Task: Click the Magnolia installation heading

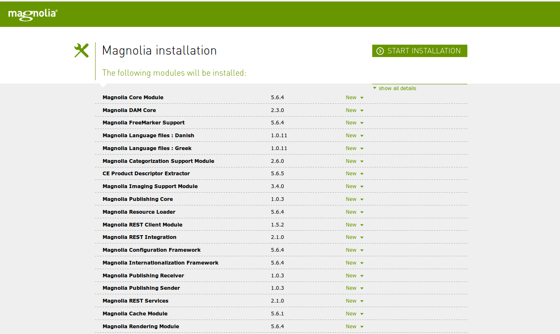Action: tap(159, 50)
